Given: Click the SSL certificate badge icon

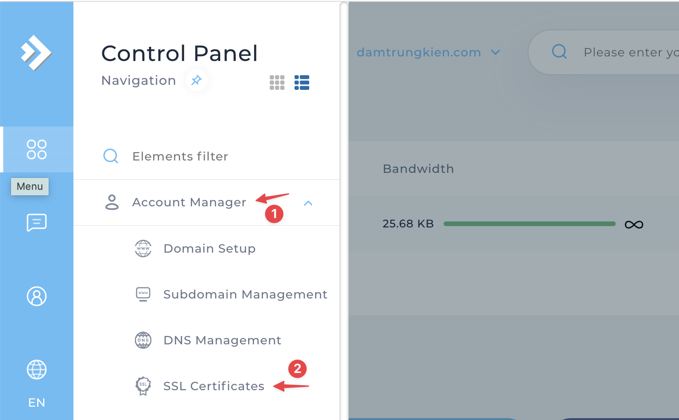Looking at the screenshot, I should pyautogui.click(x=143, y=386).
